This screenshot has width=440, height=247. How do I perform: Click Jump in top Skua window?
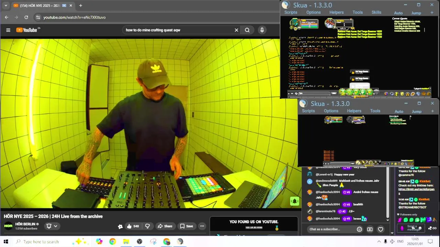point(416,13)
